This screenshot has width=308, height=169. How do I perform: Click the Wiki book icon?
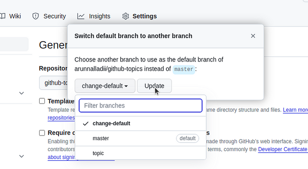[3, 16]
